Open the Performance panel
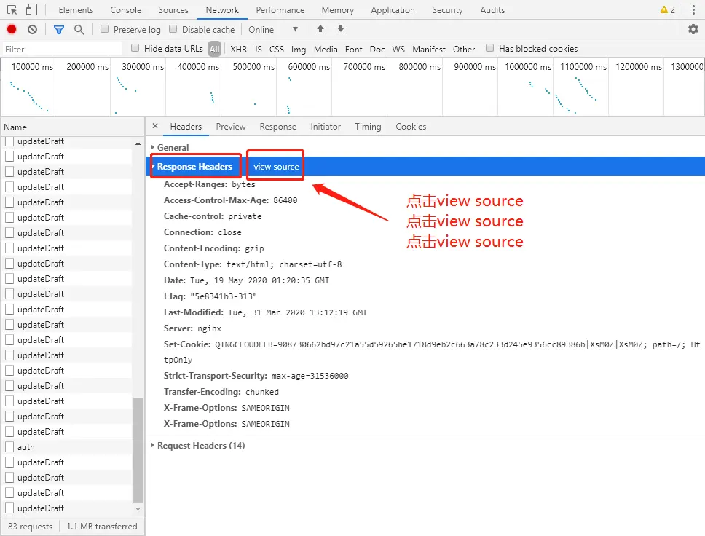The image size is (705, 536). point(280,10)
